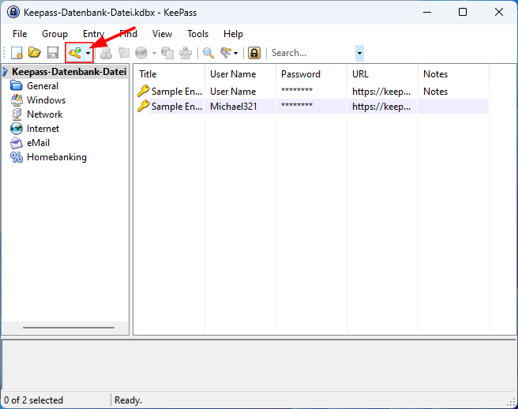Click the Internet globe icon

point(16,129)
